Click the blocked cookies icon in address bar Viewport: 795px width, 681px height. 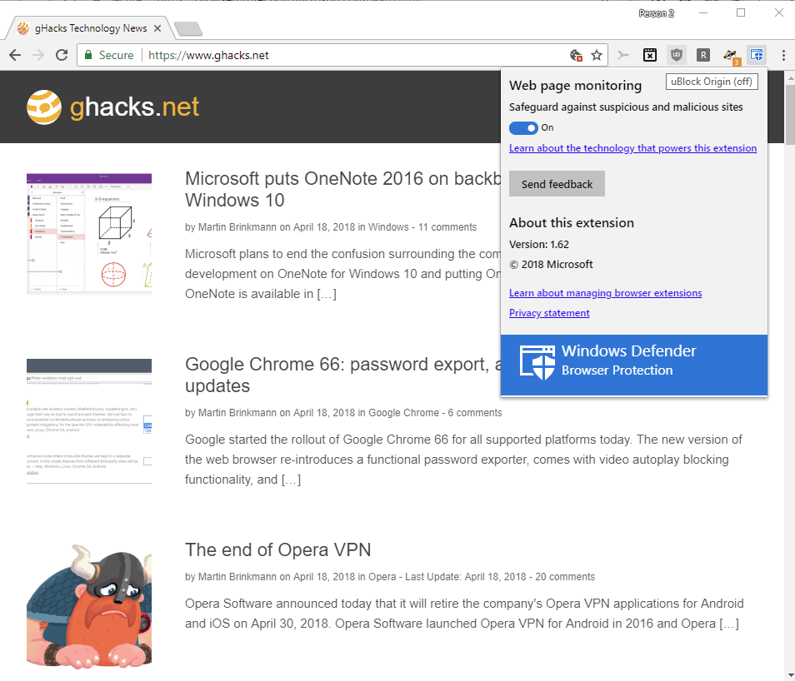tap(576, 55)
